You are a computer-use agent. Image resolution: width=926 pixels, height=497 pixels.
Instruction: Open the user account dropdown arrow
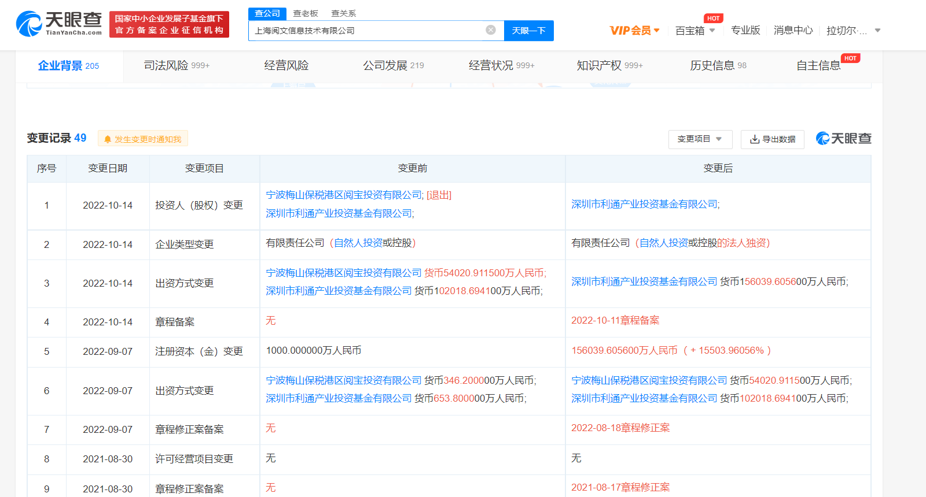tap(877, 31)
